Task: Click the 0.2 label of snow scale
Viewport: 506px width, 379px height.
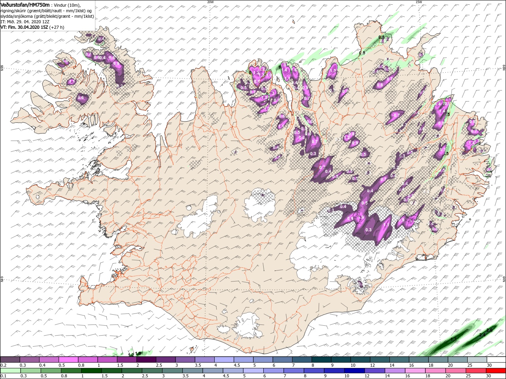Action: [x=4, y=366]
